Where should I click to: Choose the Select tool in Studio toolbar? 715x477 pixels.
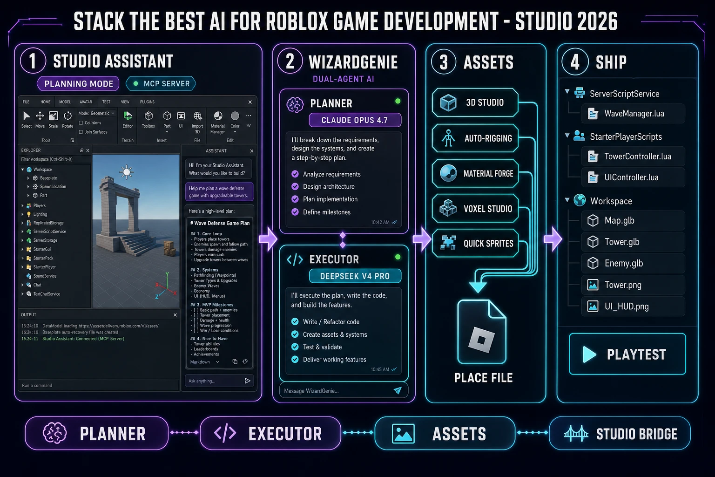27,119
